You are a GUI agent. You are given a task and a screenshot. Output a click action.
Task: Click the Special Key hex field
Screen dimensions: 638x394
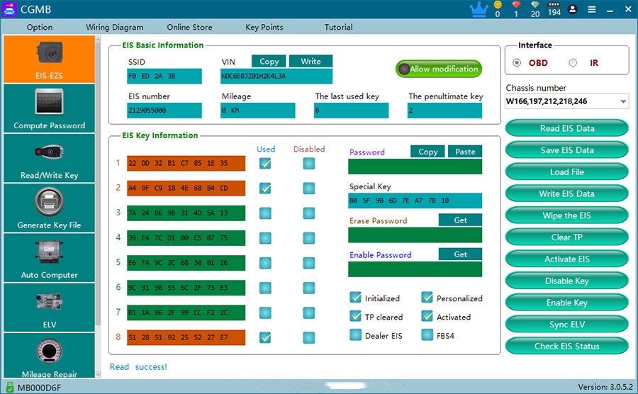coord(415,201)
